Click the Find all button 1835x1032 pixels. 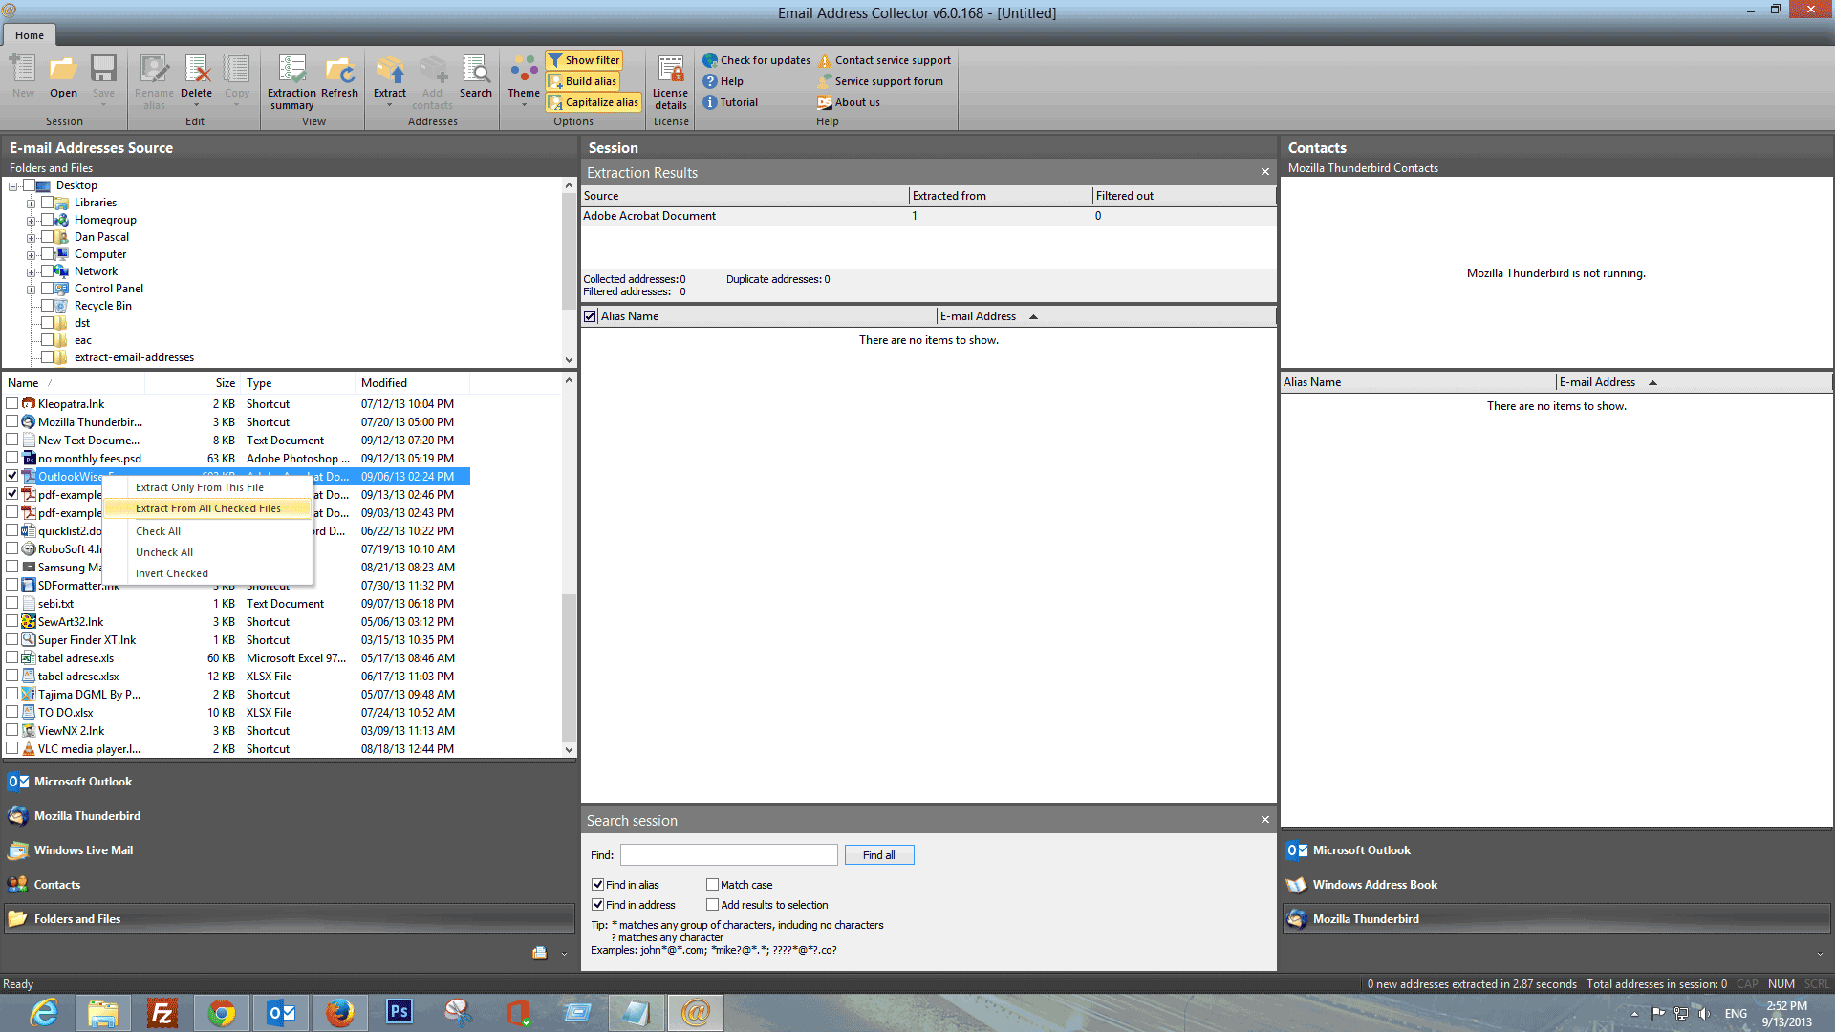pos(879,855)
